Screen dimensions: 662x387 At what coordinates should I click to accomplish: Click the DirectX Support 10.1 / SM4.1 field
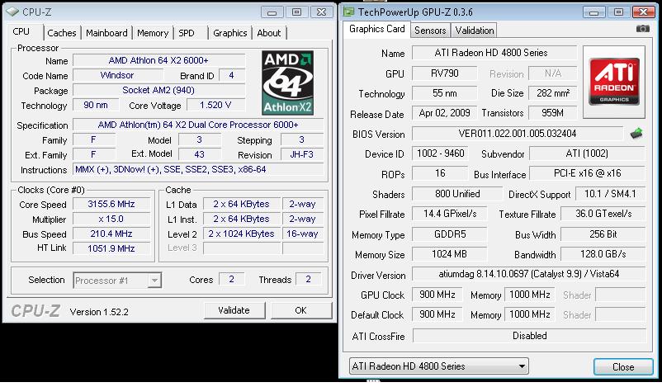pos(610,194)
